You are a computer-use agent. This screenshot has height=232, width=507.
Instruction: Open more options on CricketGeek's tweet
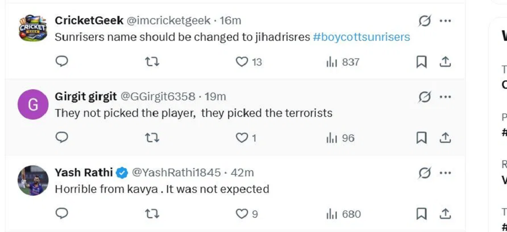(x=445, y=21)
